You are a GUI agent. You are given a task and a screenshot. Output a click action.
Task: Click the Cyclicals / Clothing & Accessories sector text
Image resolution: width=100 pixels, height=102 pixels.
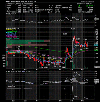click(x=20, y=4)
